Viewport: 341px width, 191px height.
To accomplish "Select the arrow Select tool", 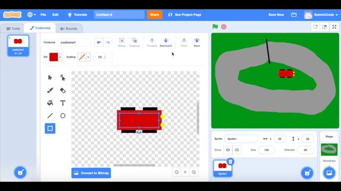I will 50,77.
